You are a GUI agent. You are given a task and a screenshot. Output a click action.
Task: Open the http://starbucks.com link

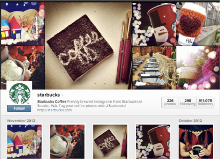(x=54, y=110)
